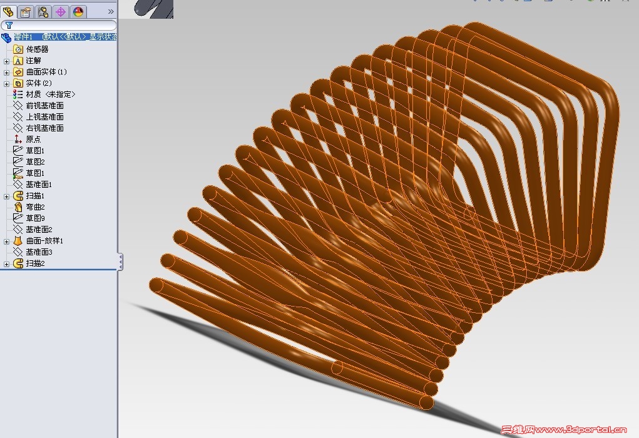
Task: Select the 扫描2 sweep feature icon
Action: point(18,263)
